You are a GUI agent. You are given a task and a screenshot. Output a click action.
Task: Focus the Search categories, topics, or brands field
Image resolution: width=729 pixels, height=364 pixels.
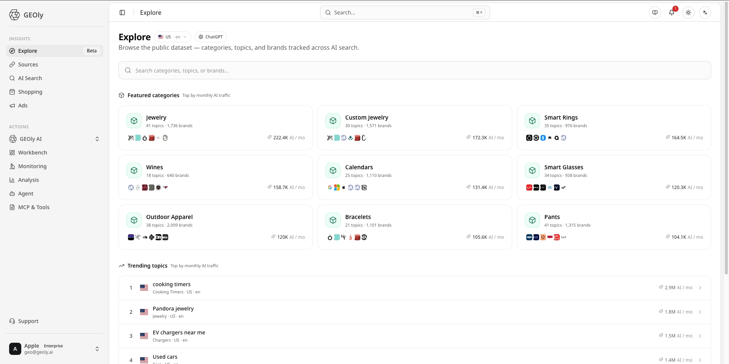coord(415,70)
